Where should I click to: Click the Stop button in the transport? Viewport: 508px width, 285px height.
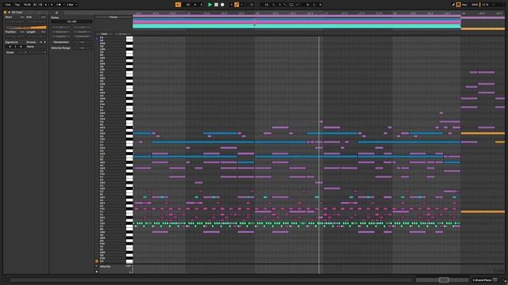coord(216,5)
